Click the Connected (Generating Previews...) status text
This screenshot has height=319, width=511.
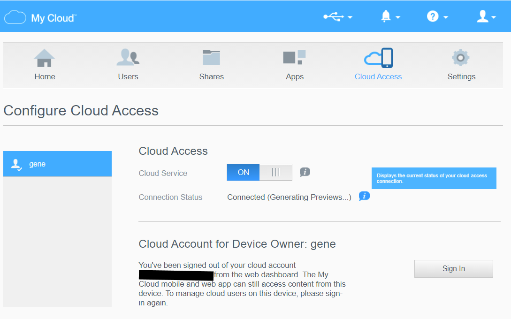point(290,197)
